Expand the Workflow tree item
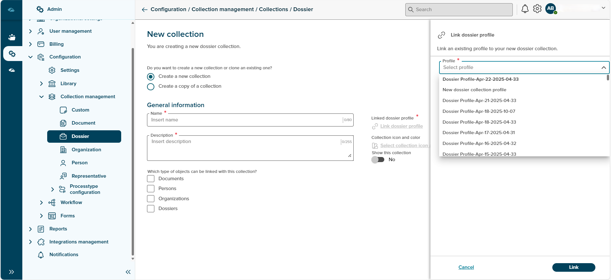 [x=41, y=202]
